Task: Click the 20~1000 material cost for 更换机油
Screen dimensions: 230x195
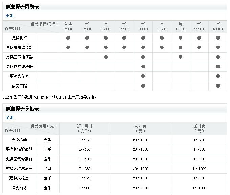Action: click(x=140, y=140)
